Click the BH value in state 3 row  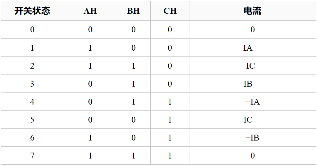133,84
